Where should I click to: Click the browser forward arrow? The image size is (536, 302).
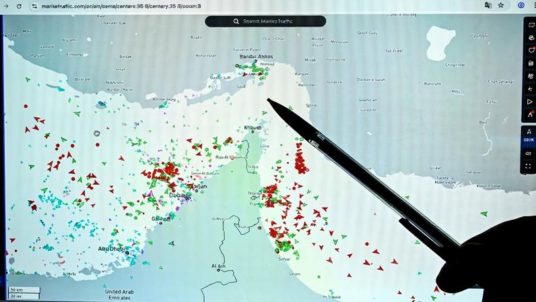pyautogui.click(x=6, y=6)
